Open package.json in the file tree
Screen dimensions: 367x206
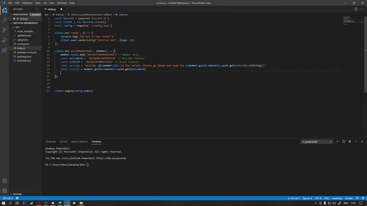tap(24, 57)
